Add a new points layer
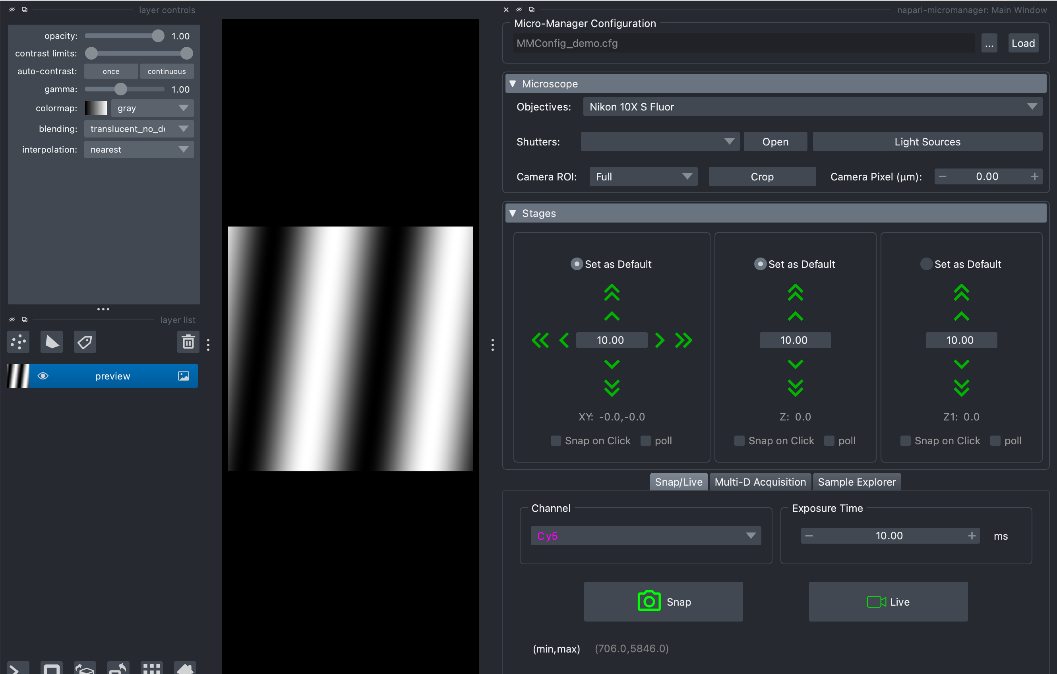 tap(18, 342)
